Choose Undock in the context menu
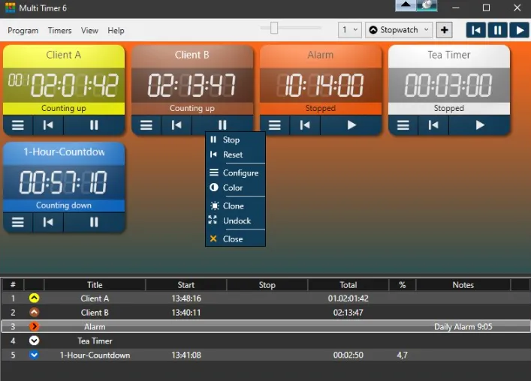 click(x=235, y=220)
